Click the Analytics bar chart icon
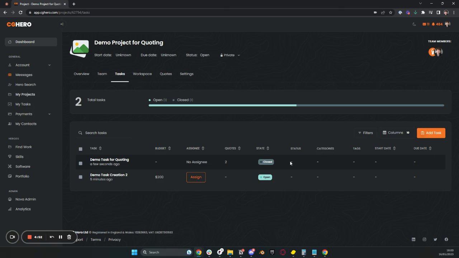Screen dimensions: 459x258 click(x=10, y=209)
